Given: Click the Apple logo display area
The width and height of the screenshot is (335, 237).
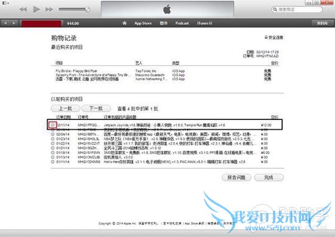Looking at the screenshot, I should click(x=167, y=9).
